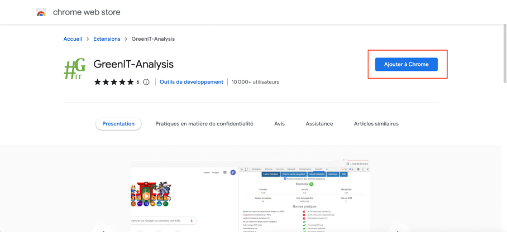Click the 'Ajouter à Chrome' button
The height and width of the screenshot is (232, 507).
point(406,64)
